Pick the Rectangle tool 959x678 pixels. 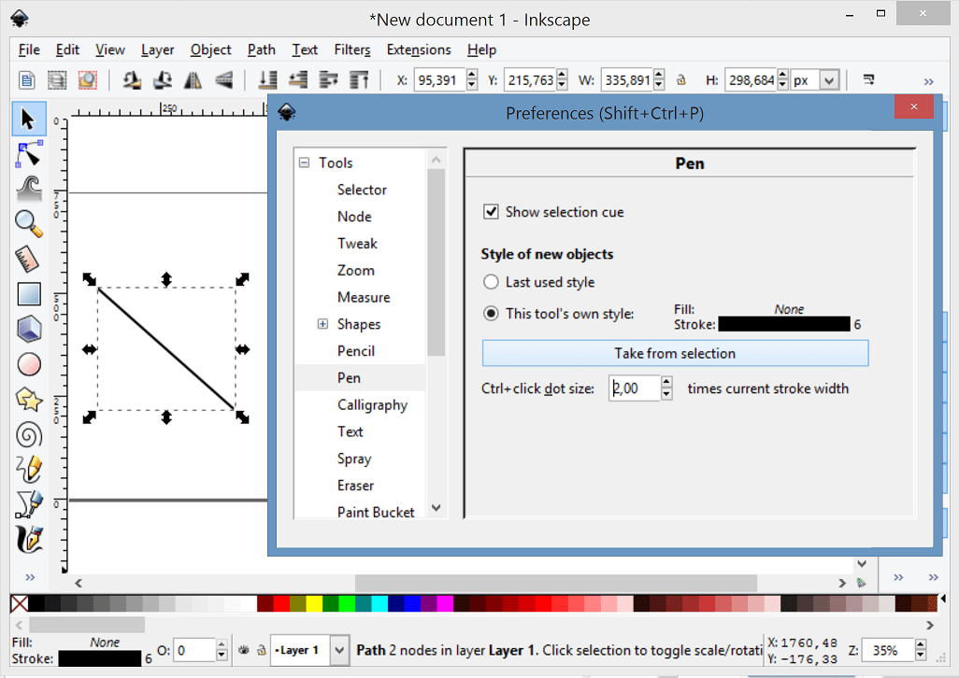point(29,293)
